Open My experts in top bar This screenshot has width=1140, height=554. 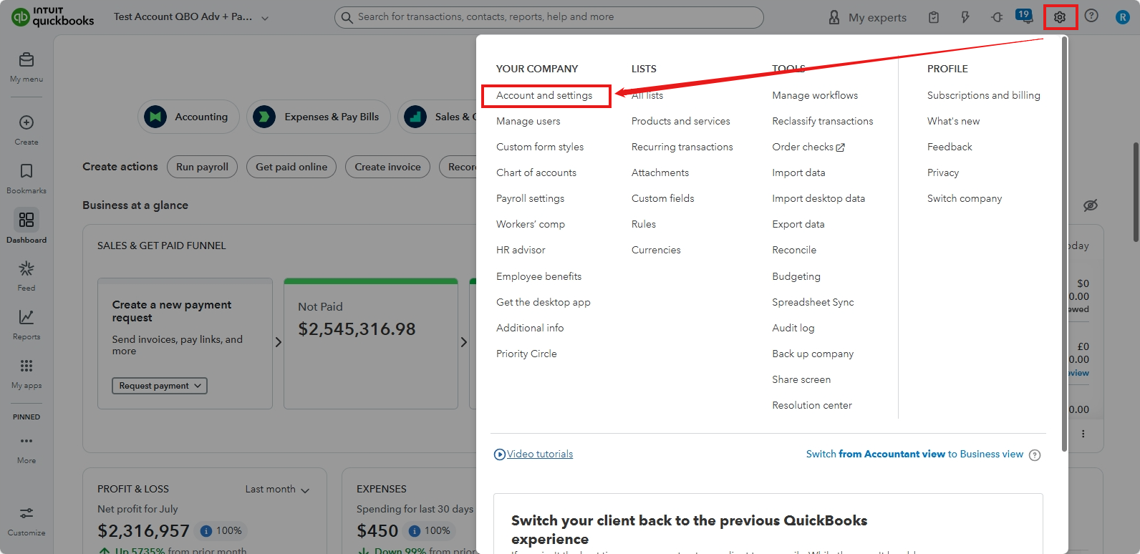[867, 17]
